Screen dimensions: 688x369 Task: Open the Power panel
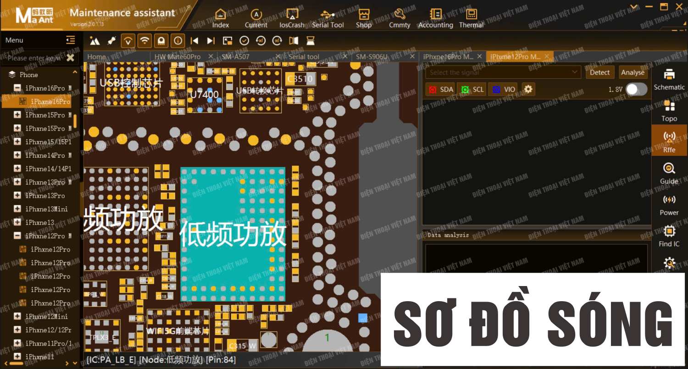coord(669,204)
